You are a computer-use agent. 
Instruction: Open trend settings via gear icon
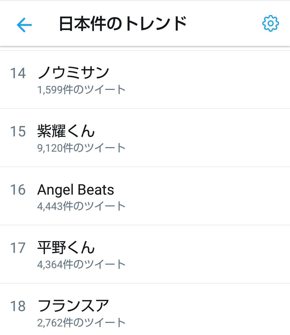(270, 24)
